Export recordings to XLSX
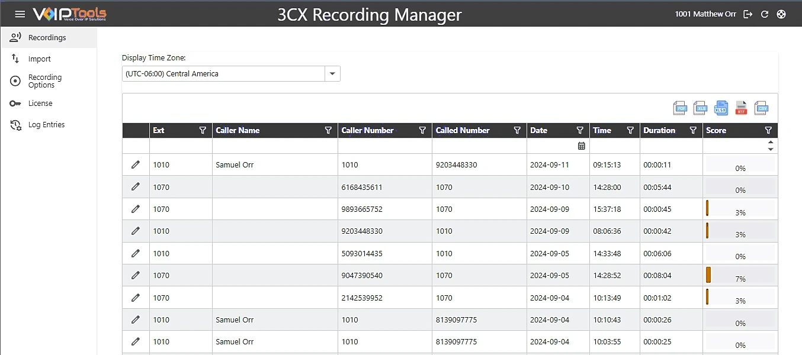The height and width of the screenshot is (355, 802). (721, 108)
